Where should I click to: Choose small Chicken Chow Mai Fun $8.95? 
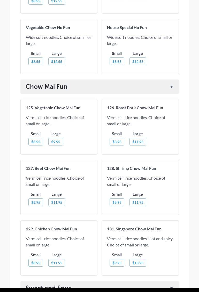36,263
